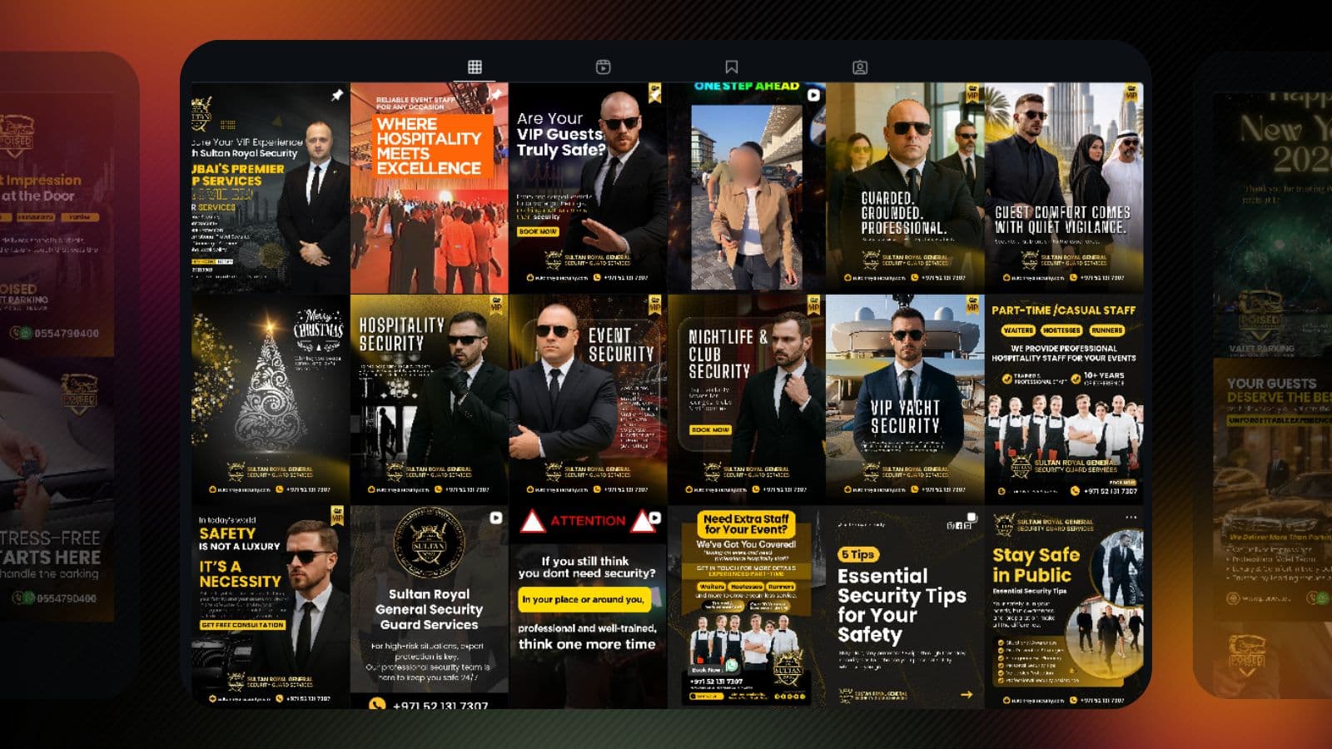
Task: Click Book Now on Nightlife Club Security post
Action: [710, 429]
